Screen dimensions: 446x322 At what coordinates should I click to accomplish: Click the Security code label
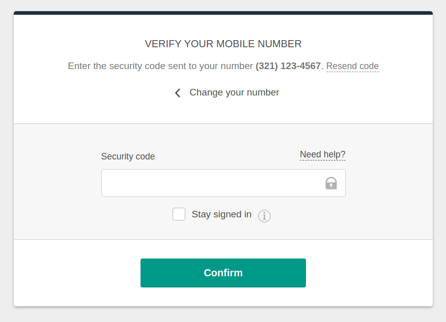pos(128,156)
